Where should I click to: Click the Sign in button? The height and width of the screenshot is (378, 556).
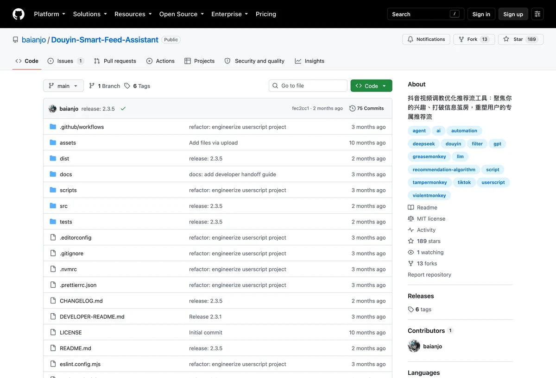(x=481, y=14)
